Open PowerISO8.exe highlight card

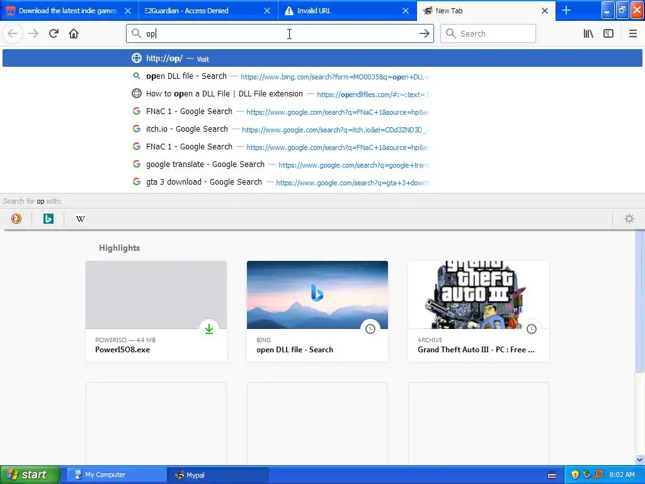tap(156, 311)
